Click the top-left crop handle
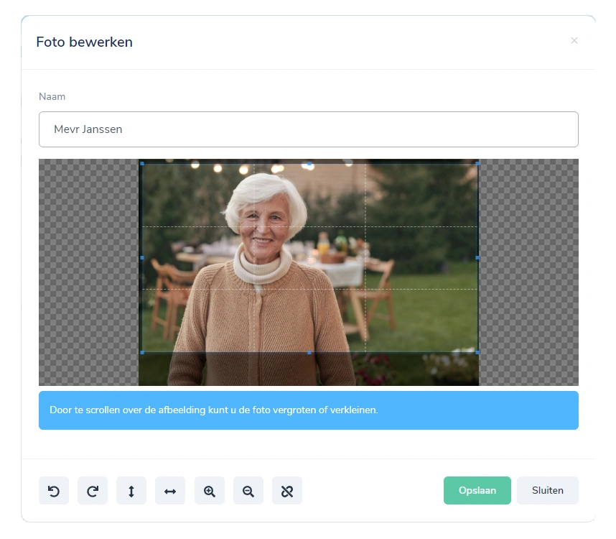The width and height of the screenshot is (616, 539). [x=141, y=164]
